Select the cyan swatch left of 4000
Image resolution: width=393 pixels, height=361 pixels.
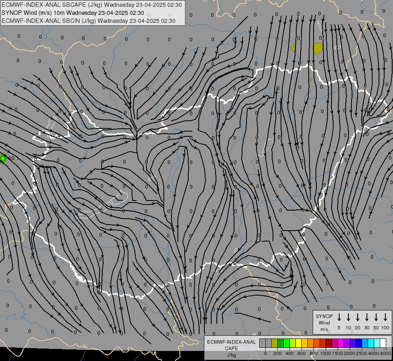pos(371,343)
